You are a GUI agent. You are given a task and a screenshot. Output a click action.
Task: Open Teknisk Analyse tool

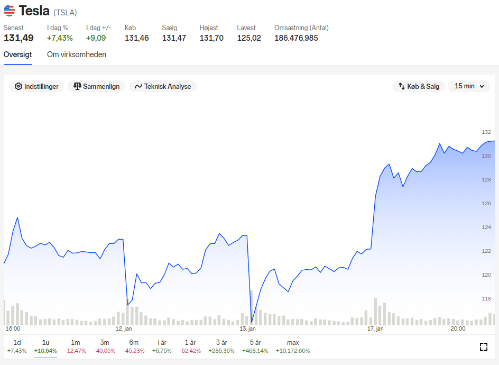(163, 86)
